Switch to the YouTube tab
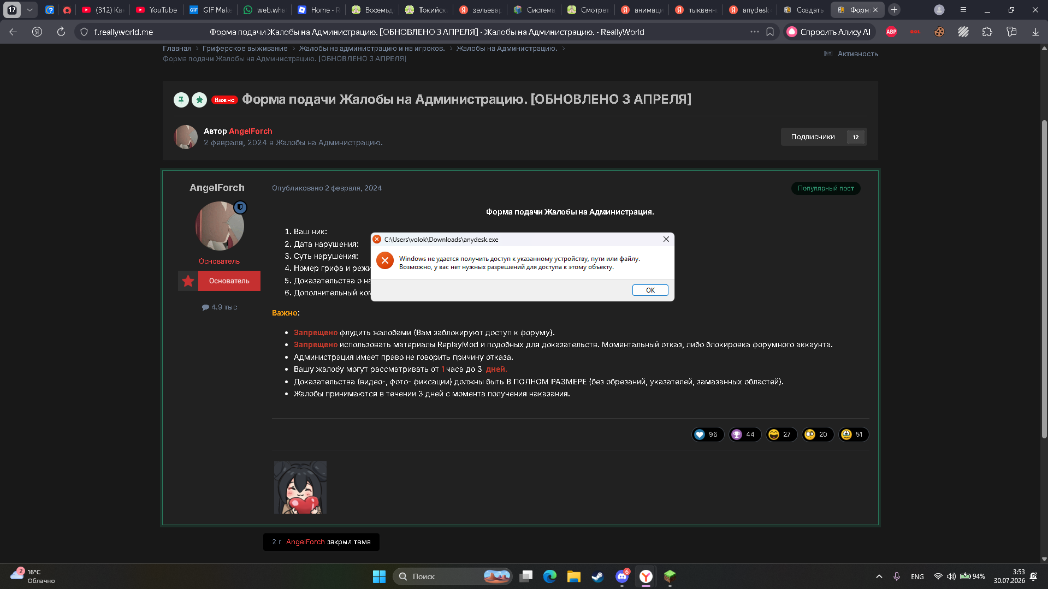This screenshot has height=589, width=1048. click(156, 10)
